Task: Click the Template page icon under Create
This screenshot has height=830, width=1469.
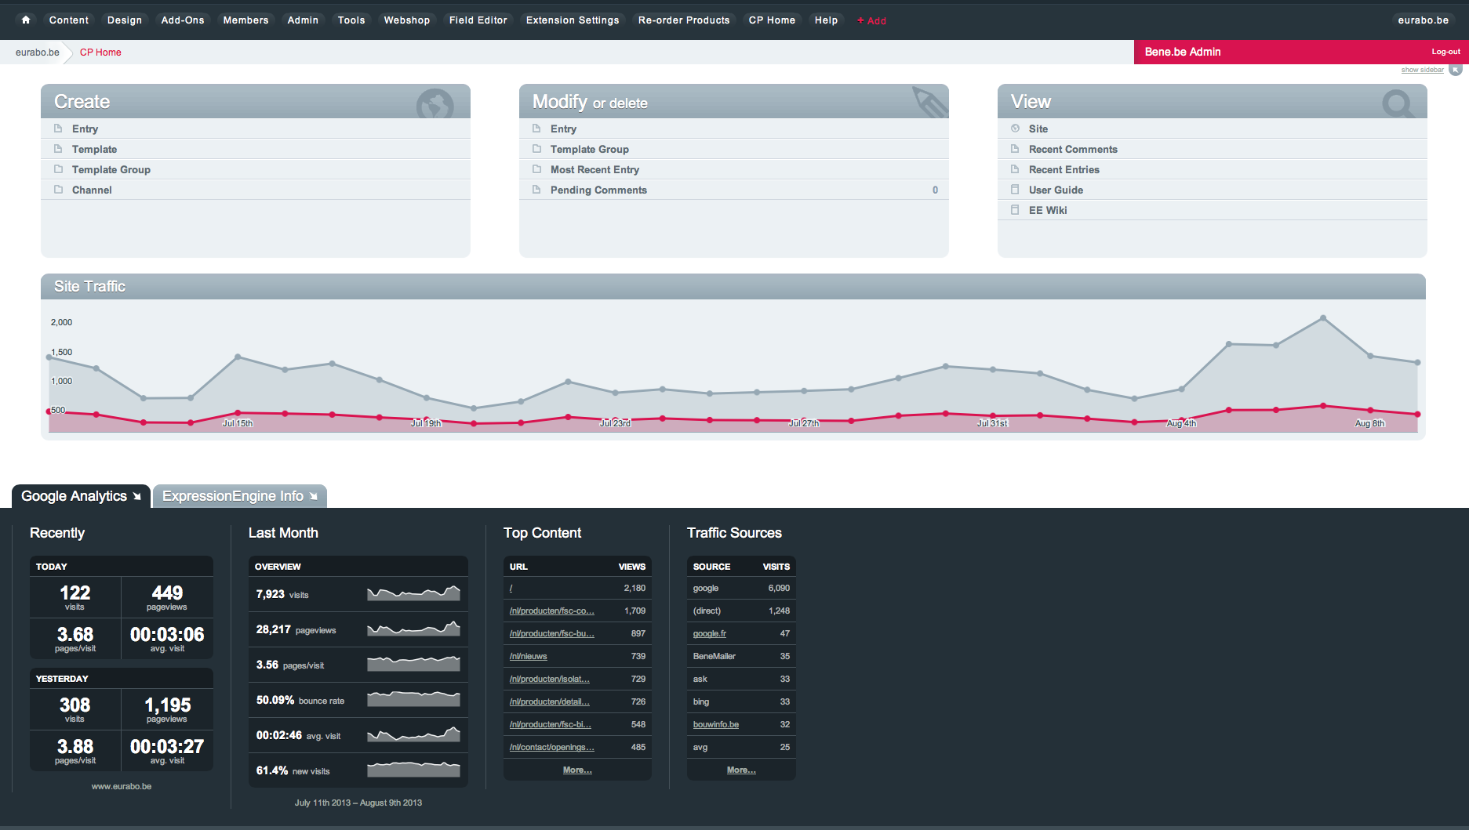Action: point(58,149)
